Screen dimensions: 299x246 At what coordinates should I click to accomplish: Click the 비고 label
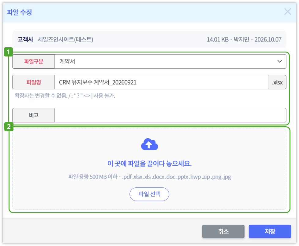pos(34,115)
